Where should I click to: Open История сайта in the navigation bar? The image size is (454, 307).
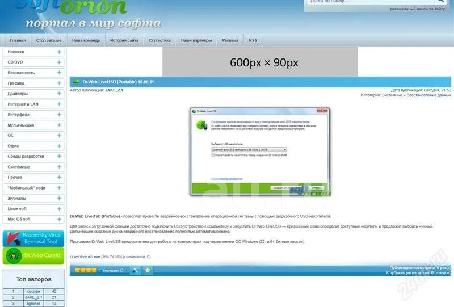[x=124, y=40]
